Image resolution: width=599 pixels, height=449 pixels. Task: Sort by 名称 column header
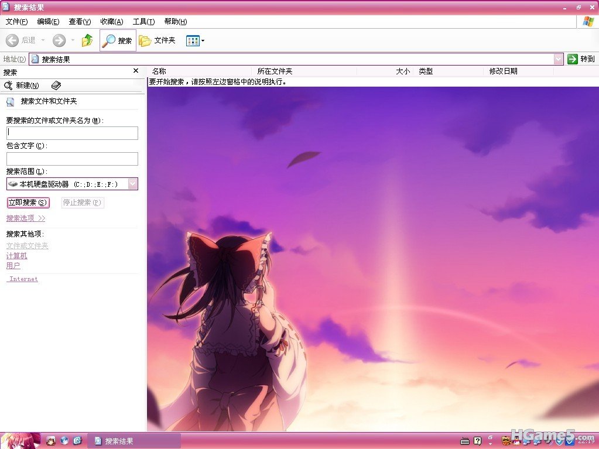click(200, 71)
